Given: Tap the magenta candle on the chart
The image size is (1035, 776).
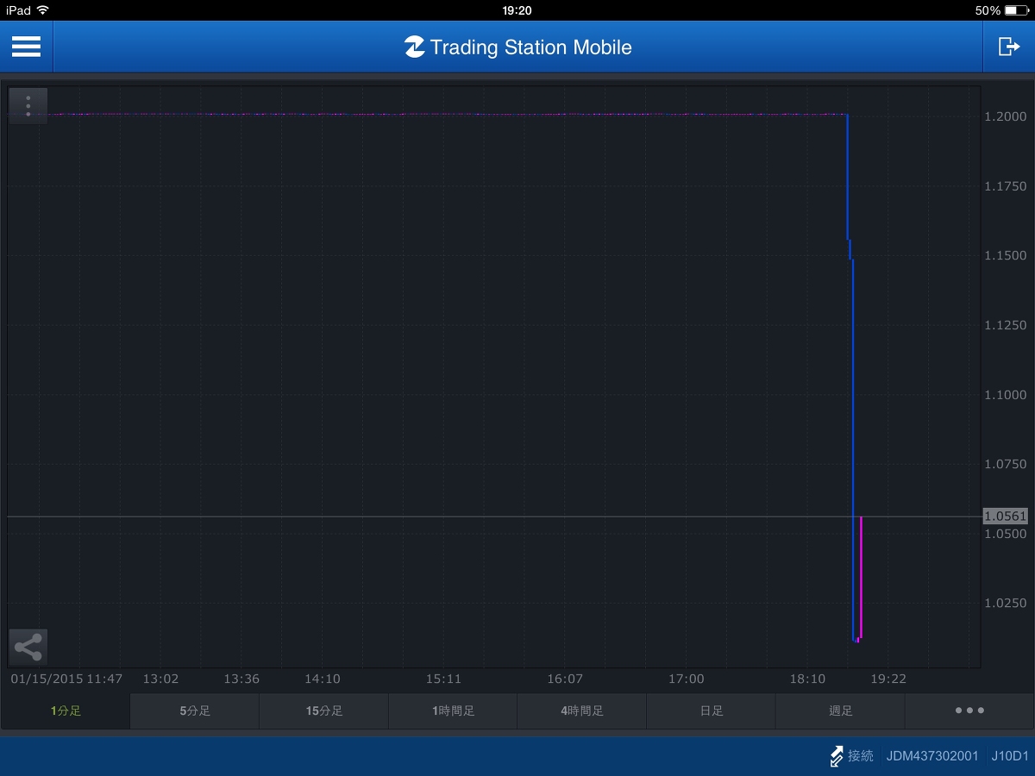Looking at the screenshot, I should [861, 578].
